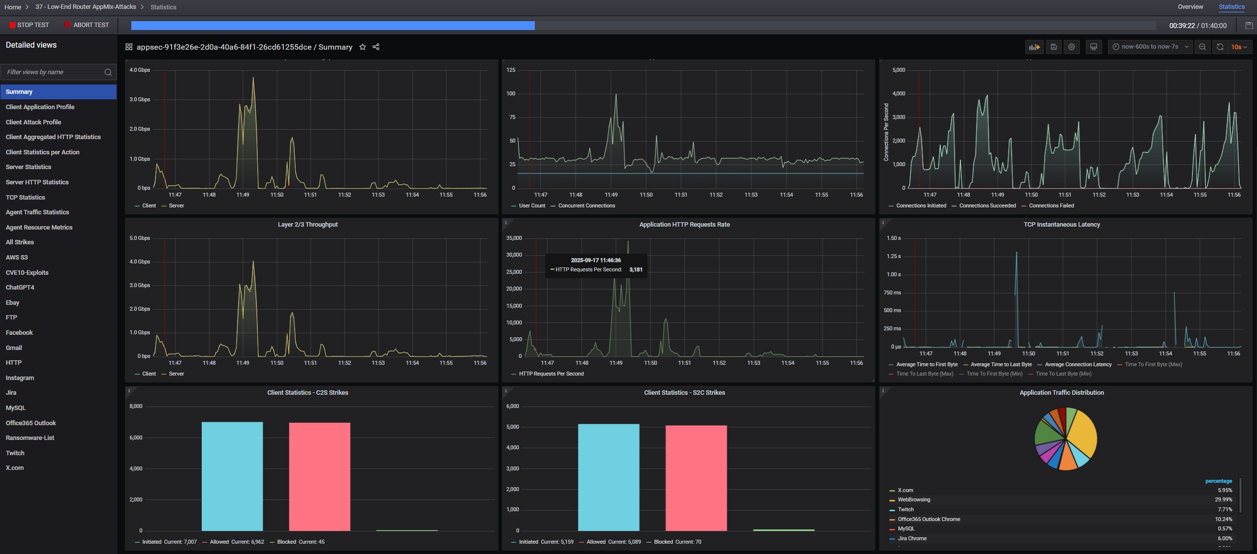This screenshot has height=554, width=1257.
Task: Zoom out the time range
Action: click(1202, 47)
